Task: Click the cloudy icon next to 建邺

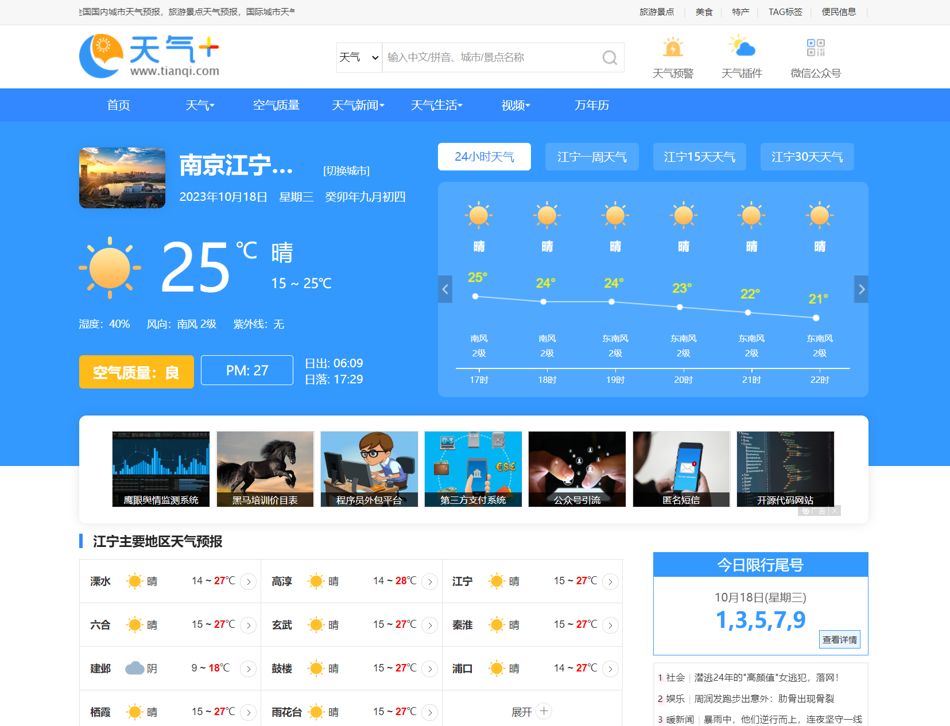Action: [135, 667]
